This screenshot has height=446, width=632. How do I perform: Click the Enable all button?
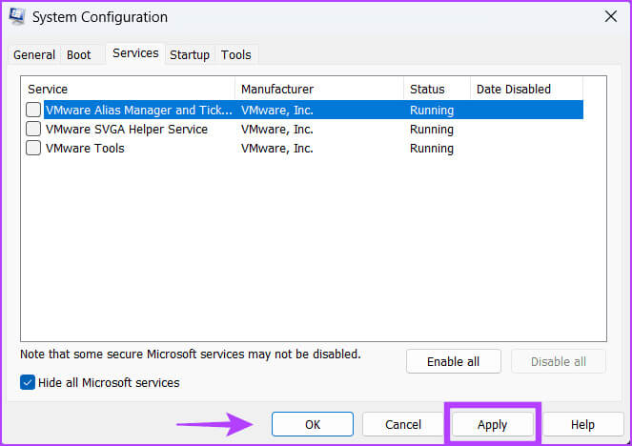454,361
